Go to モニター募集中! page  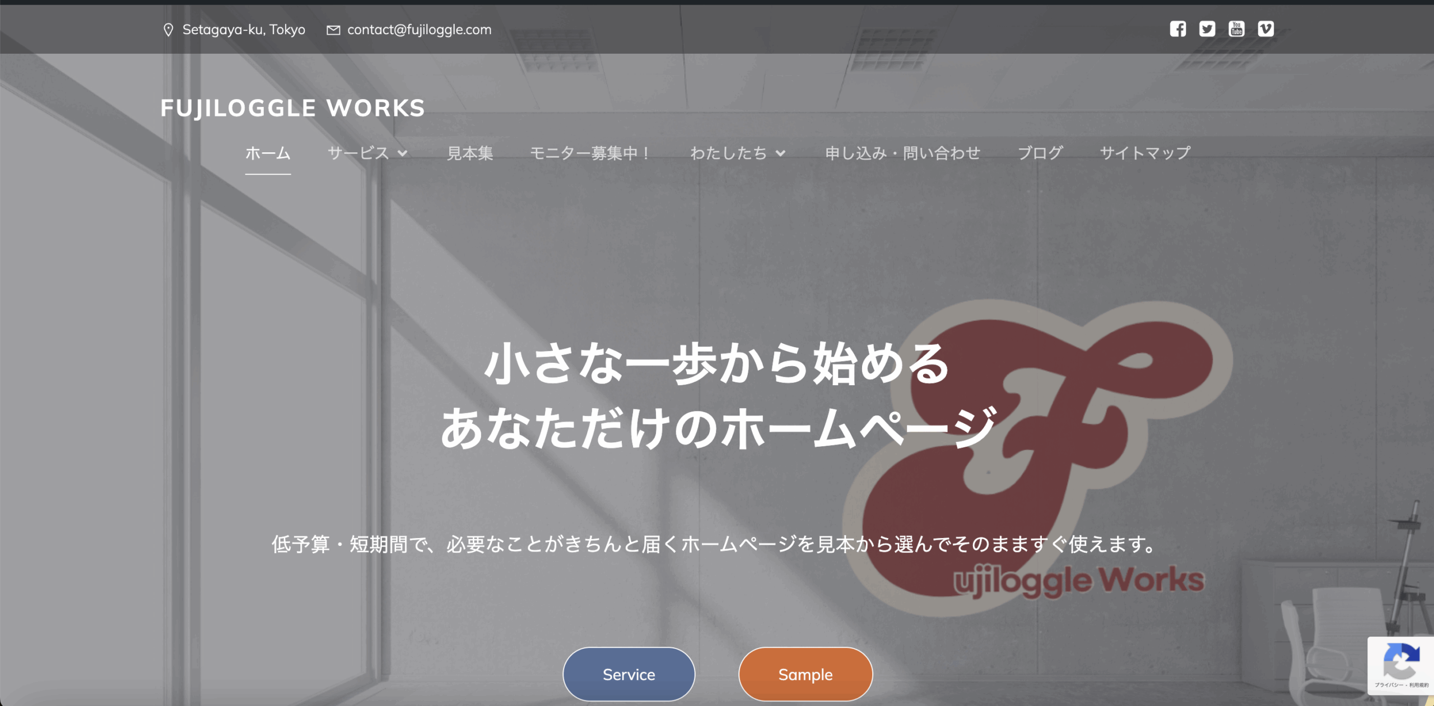pos(590,153)
